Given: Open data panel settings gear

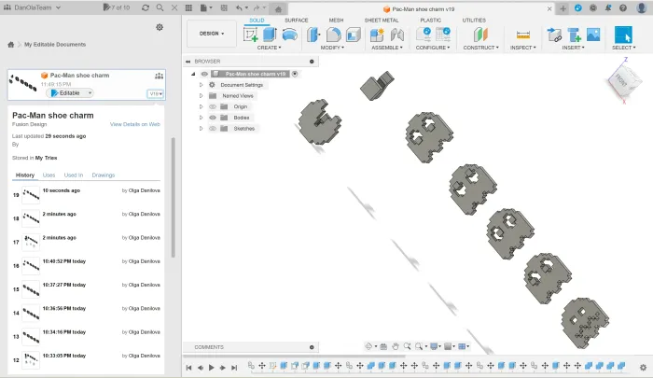Looking at the screenshot, I should [160, 27].
